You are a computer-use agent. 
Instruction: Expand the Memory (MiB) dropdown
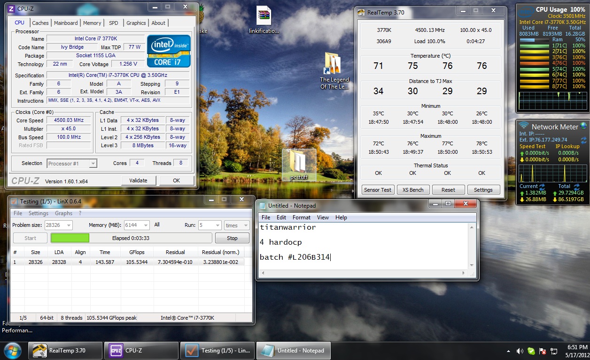(x=146, y=225)
